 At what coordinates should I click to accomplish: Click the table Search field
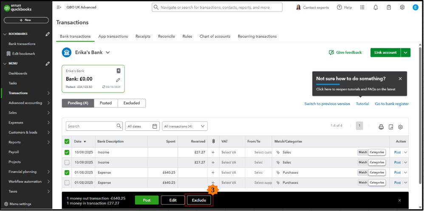click(x=94, y=126)
